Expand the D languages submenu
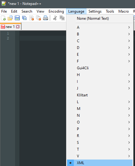This screenshot has width=135, height=166. (x=100, y=48)
